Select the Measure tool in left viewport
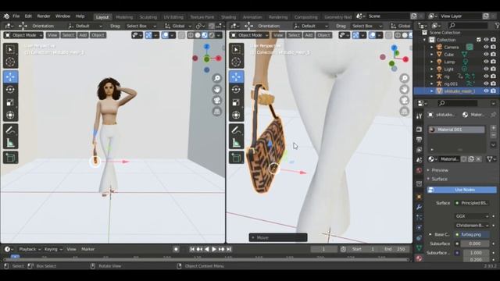 tap(10, 143)
